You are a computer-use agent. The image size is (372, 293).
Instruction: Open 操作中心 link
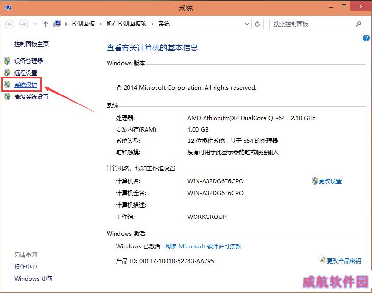point(26,267)
